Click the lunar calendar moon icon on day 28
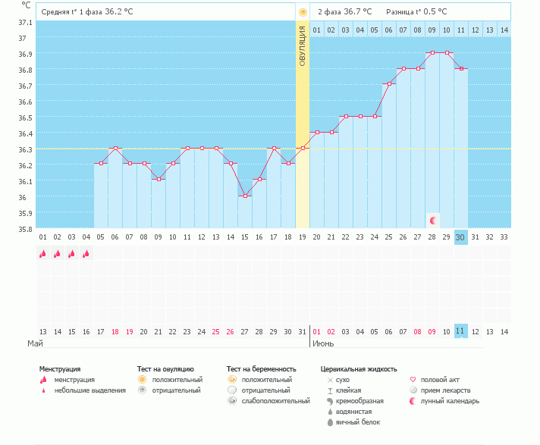Screen dimensions: 540x445 tap(433, 221)
